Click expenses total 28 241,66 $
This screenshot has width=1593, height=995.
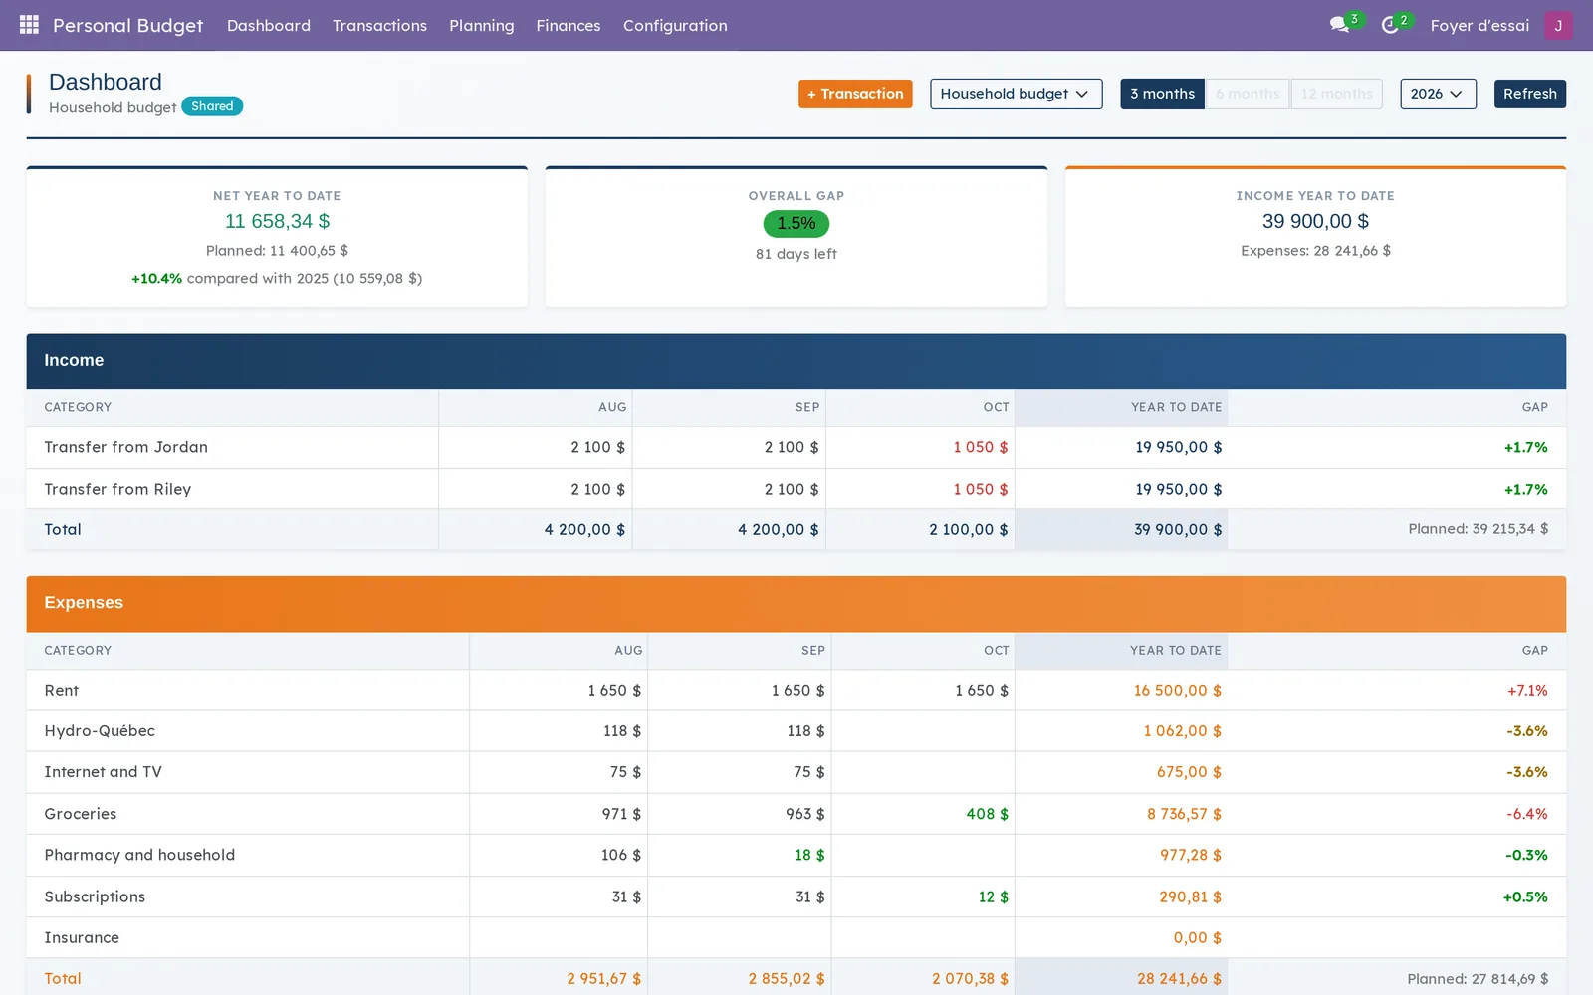coord(1179,978)
